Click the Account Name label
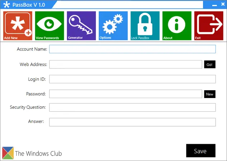The image size is (227, 161). 32,49
